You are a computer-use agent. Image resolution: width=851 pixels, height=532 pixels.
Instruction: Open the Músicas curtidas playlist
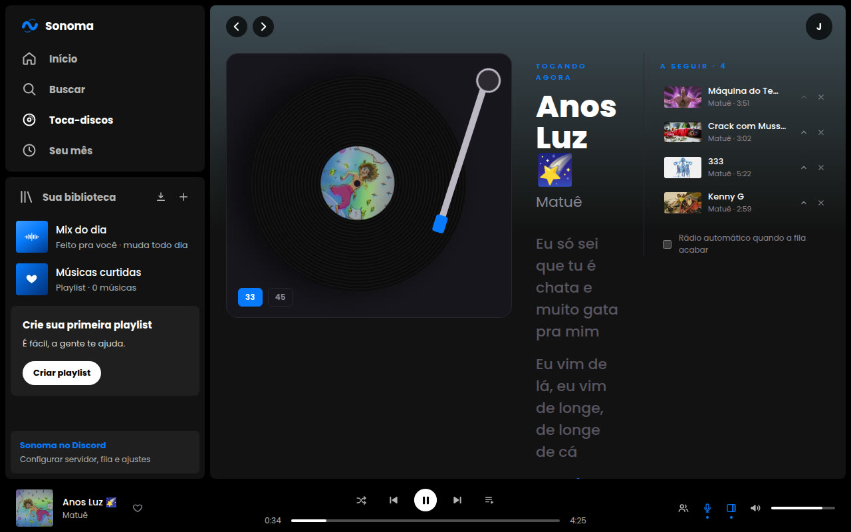click(105, 279)
